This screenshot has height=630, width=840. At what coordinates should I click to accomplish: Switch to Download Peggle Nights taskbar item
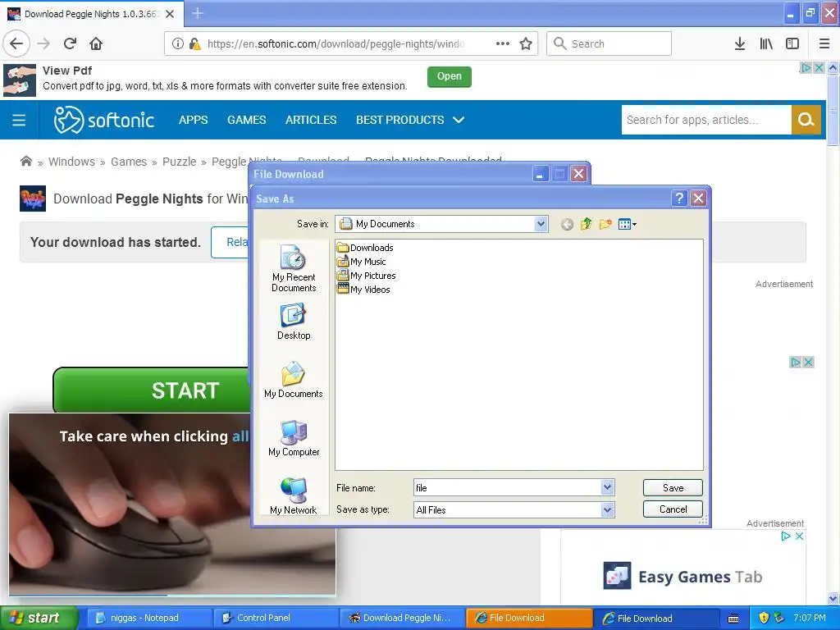[402, 618]
